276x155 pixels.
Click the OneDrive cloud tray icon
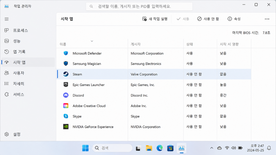point(219,148)
